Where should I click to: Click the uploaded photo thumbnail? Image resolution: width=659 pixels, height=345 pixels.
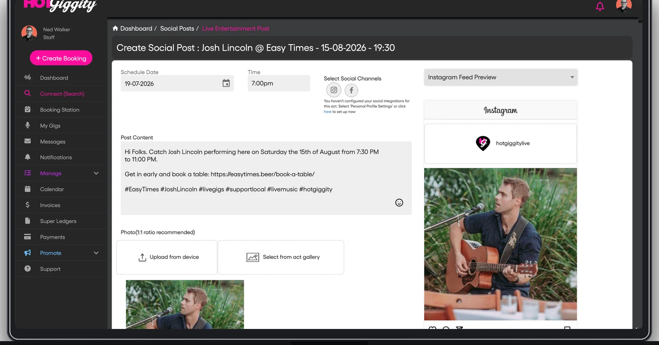click(x=185, y=304)
